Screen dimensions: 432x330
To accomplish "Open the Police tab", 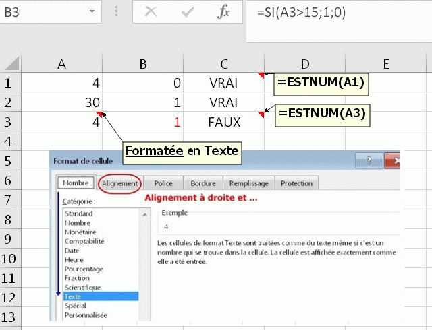I will click(163, 183).
